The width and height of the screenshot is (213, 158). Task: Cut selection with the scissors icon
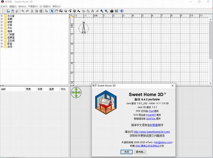tap(32, 11)
